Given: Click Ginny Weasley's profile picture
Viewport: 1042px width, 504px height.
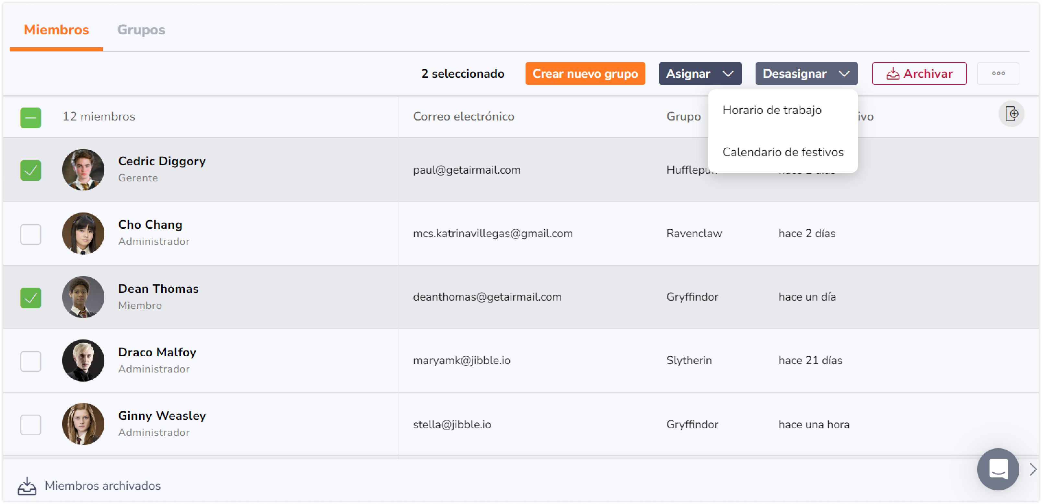Looking at the screenshot, I should [83, 423].
